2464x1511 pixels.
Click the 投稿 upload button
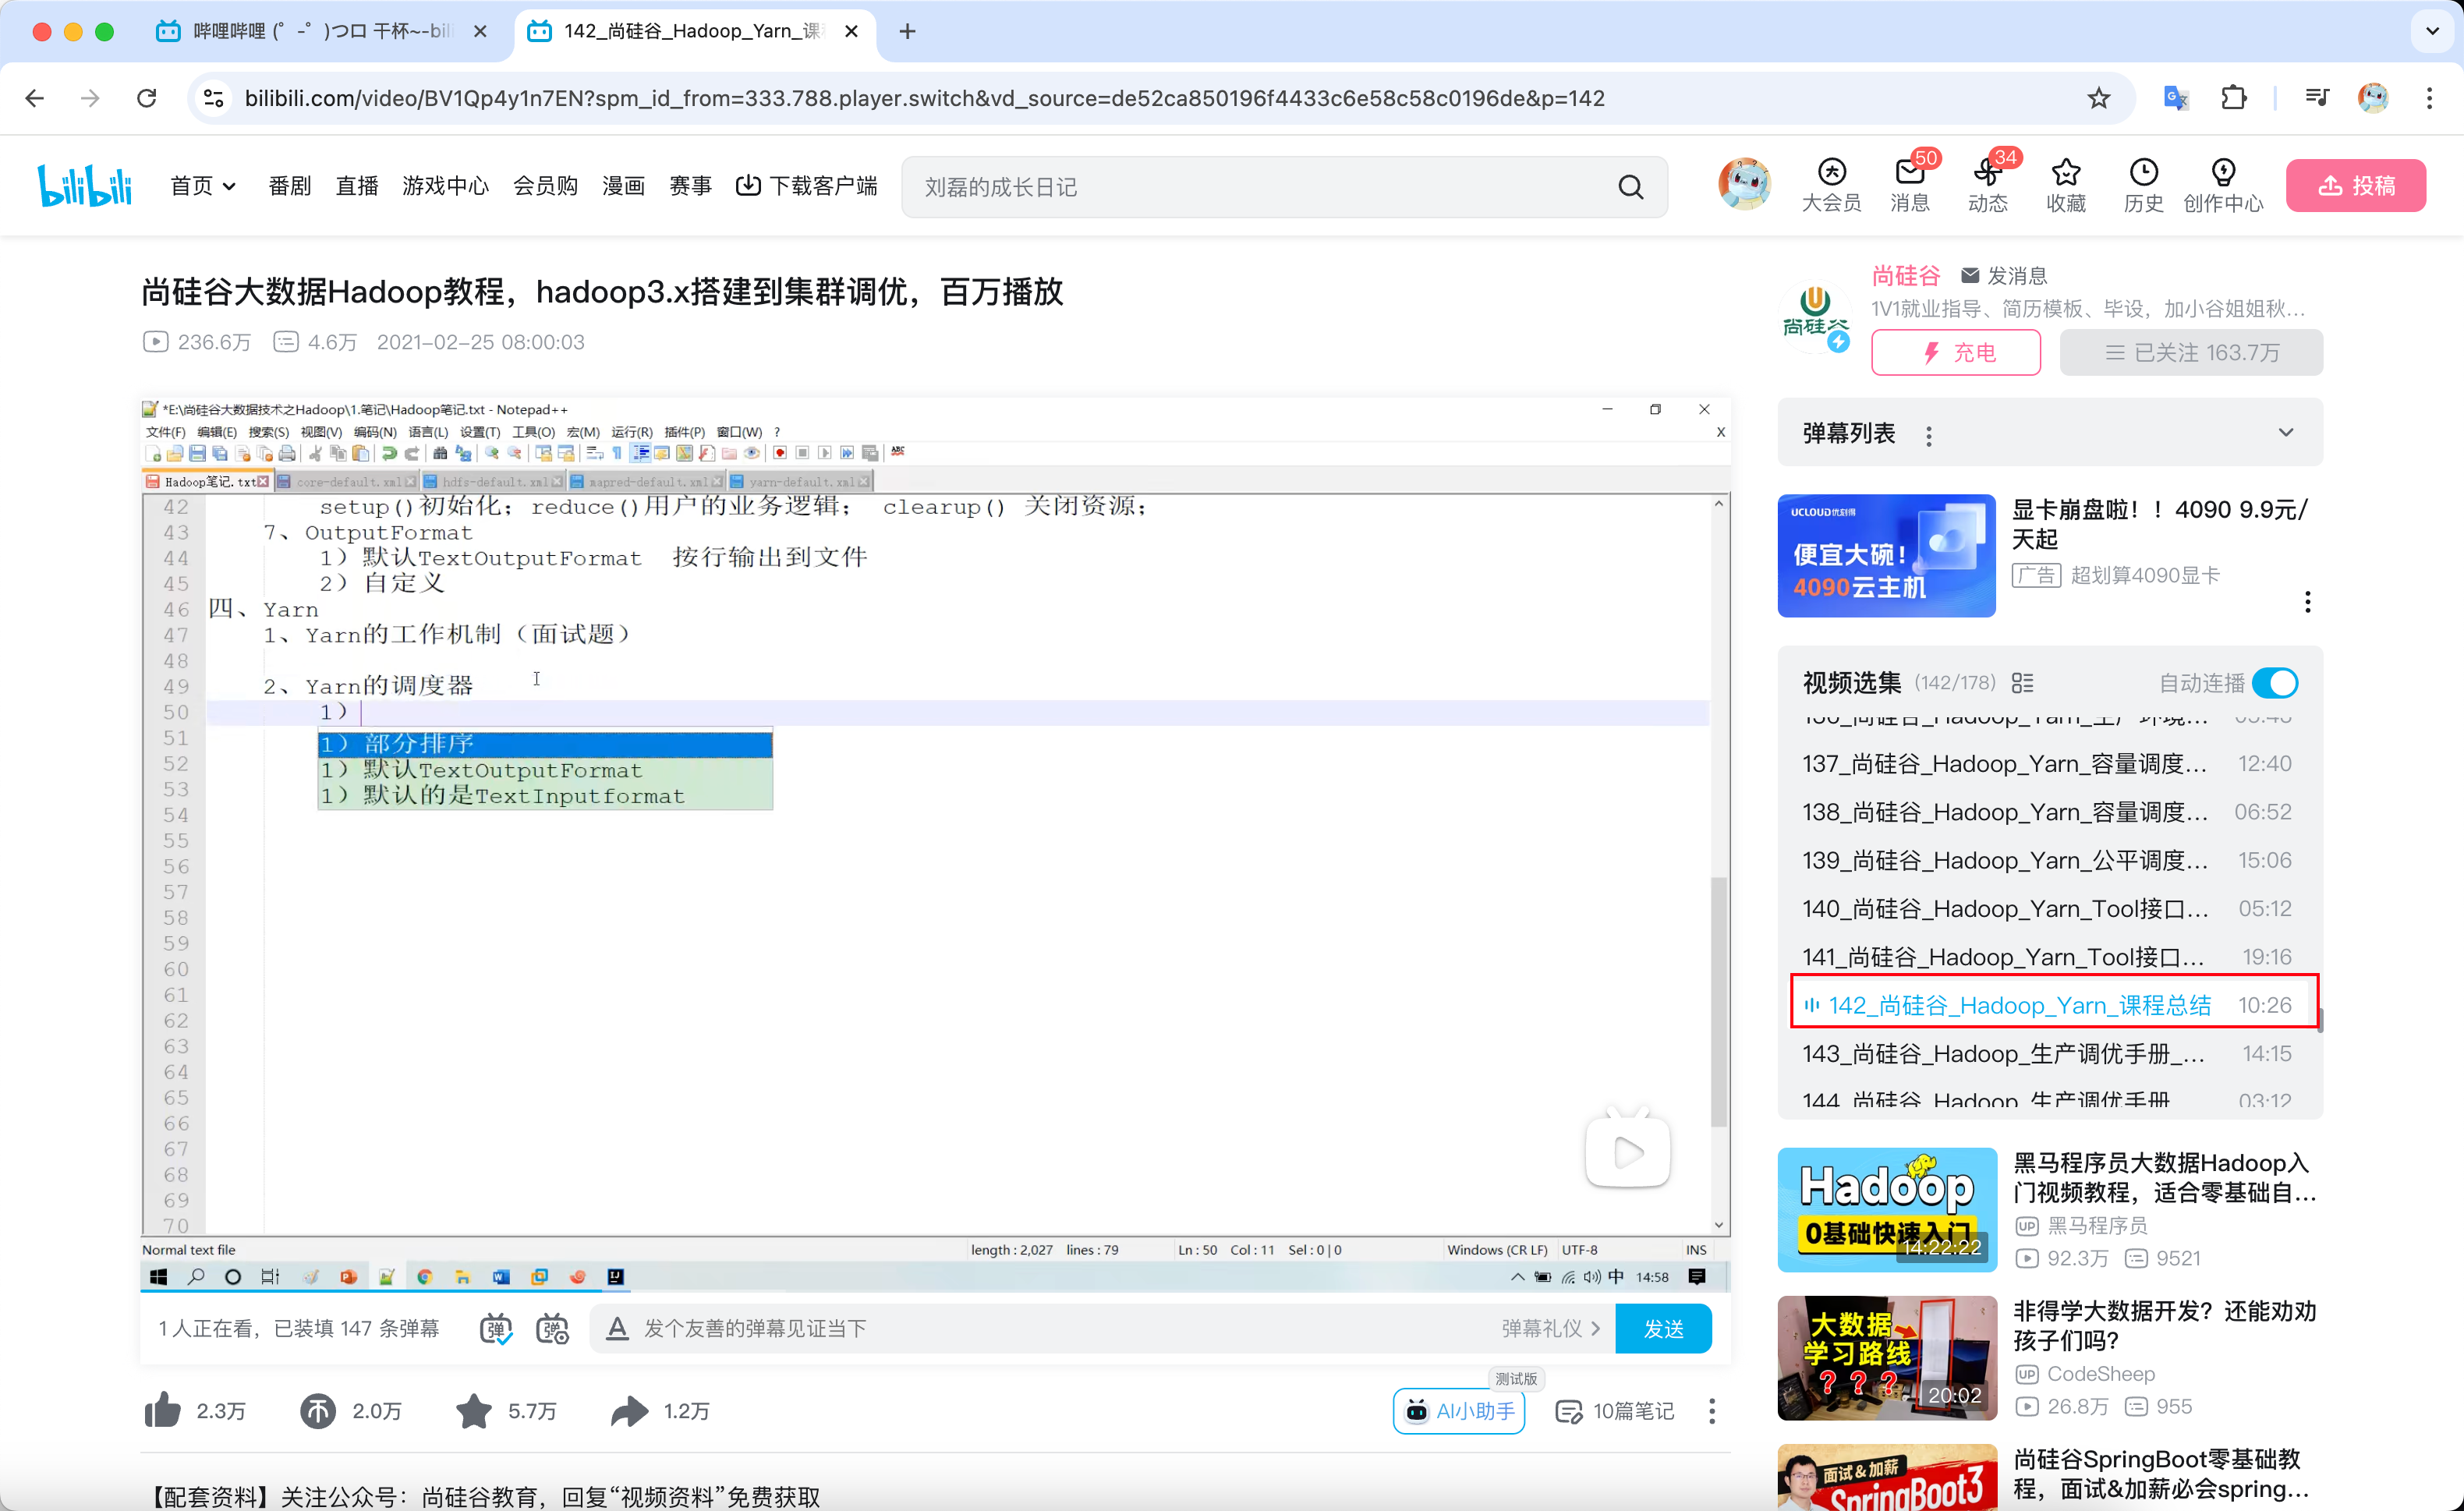coord(2356,185)
